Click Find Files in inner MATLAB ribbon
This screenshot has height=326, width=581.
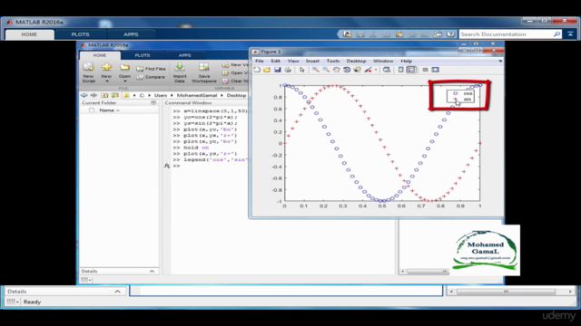click(x=151, y=69)
